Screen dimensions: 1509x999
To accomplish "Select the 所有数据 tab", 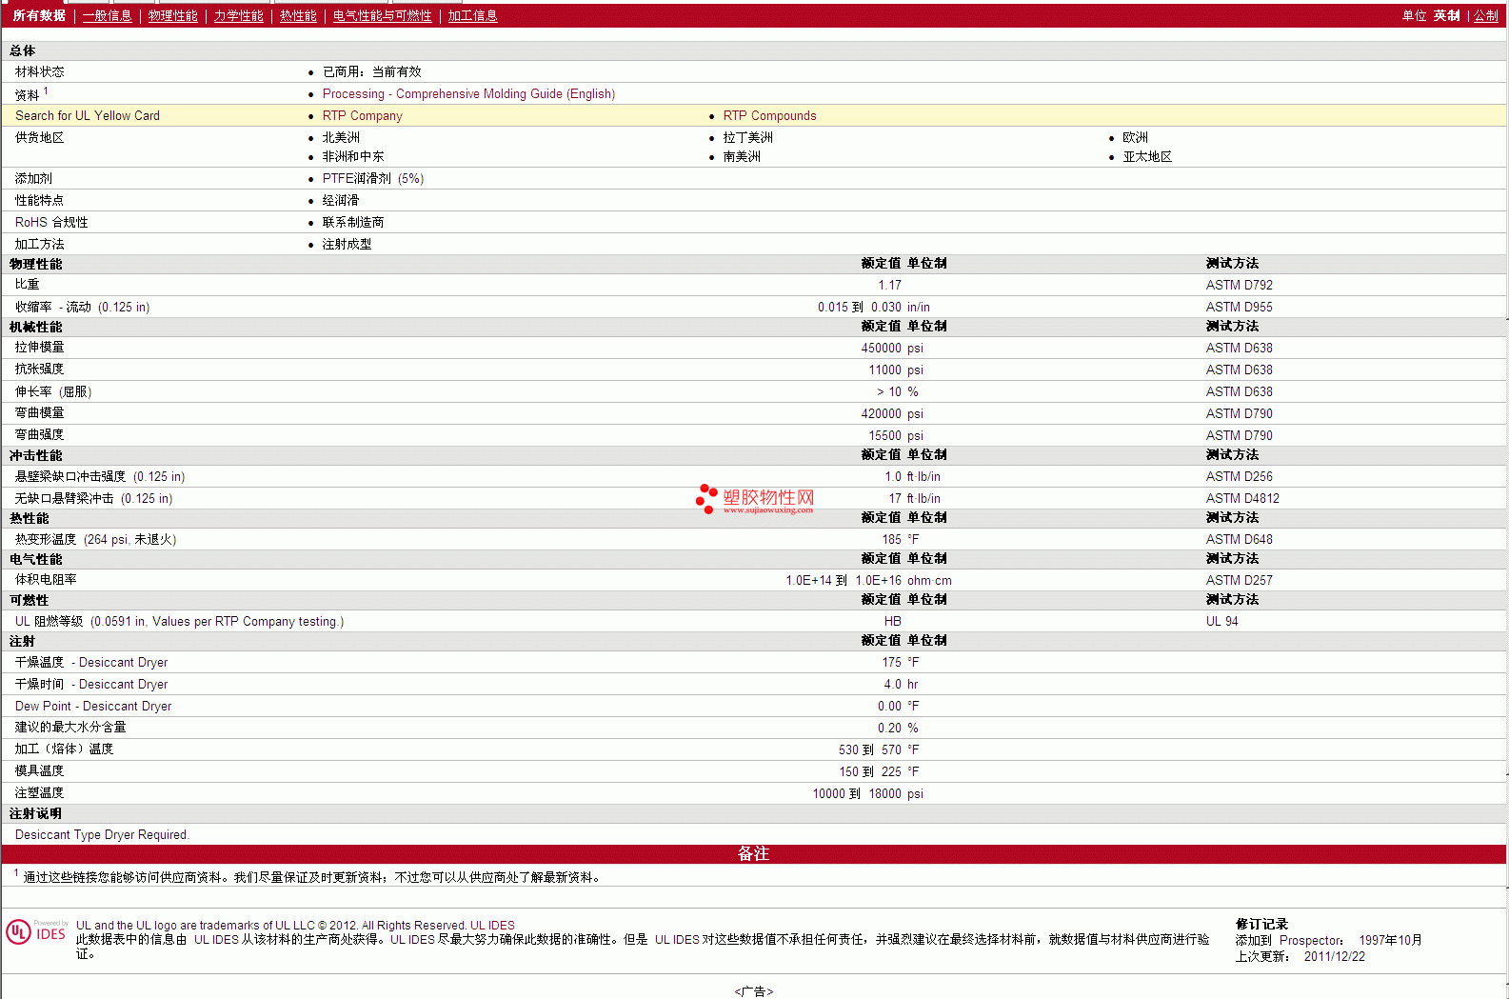I will tap(39, 15).
